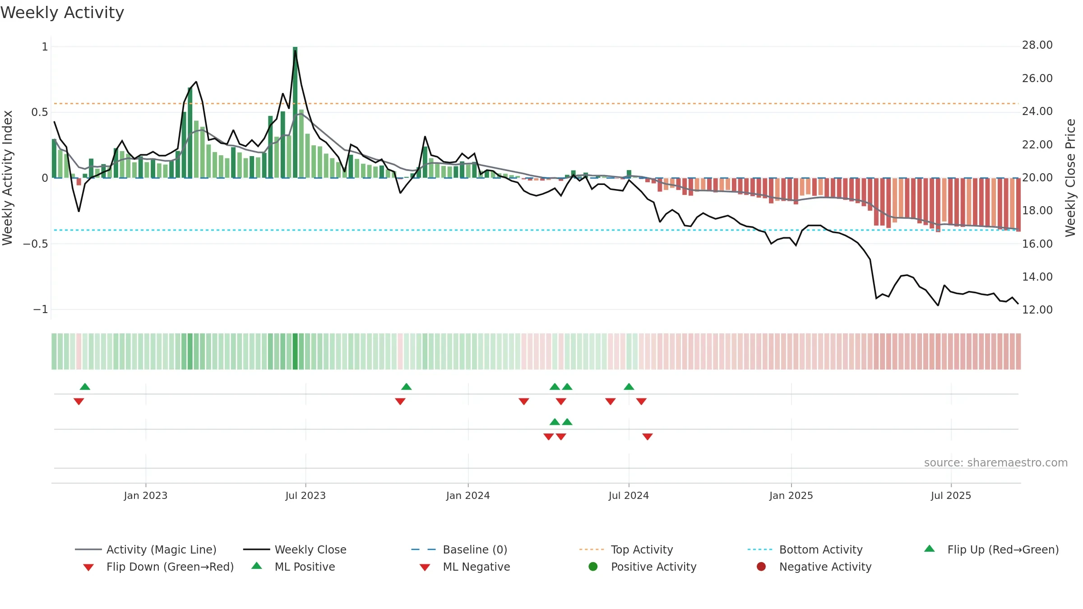Click the Flip Up (Red→Green) legend triangle

[x=929, y=549]
